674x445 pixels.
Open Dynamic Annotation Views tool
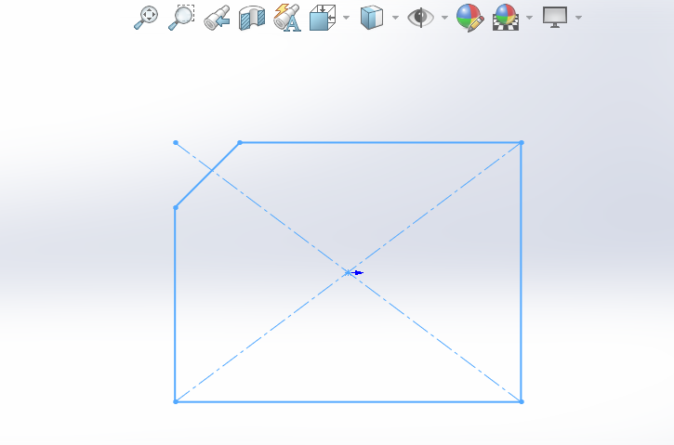point(287,18)
